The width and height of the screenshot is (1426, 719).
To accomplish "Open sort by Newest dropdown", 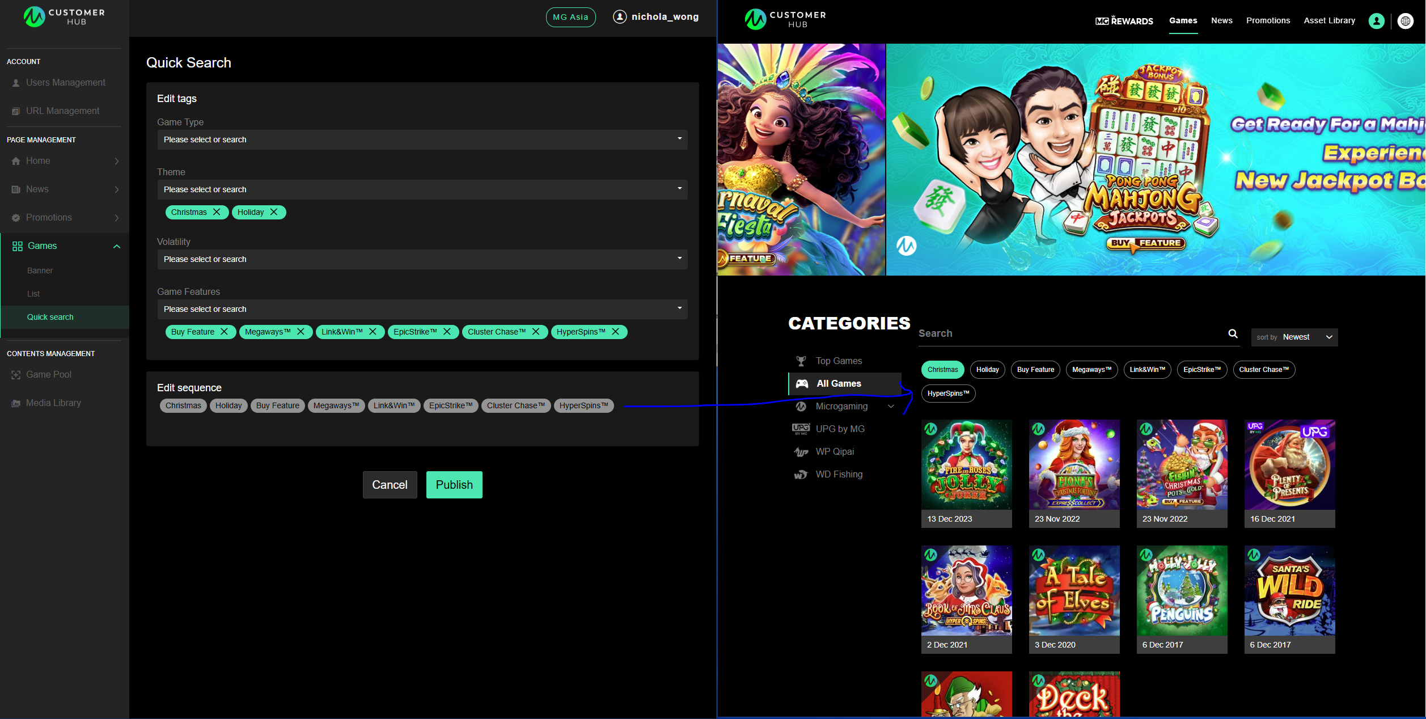I will pos(1294,337).
